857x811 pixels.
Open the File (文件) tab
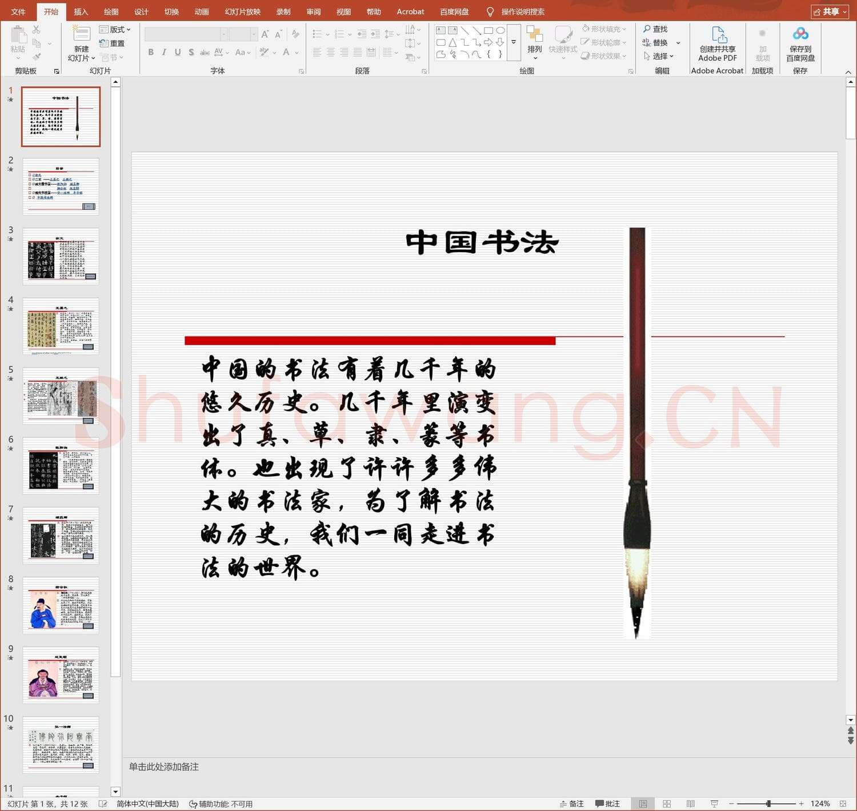click(x=18, y=11)
